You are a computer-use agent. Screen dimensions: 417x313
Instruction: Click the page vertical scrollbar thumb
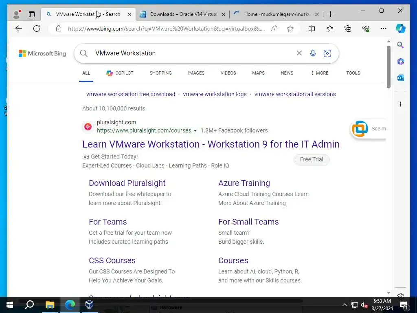coord(388,67)
